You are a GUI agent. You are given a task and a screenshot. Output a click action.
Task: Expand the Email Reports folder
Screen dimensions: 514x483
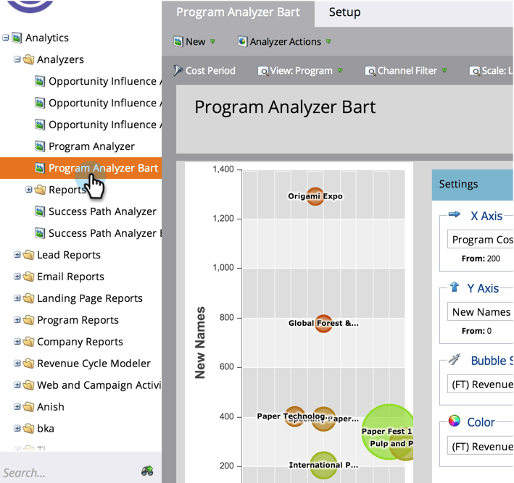click(17, 277)
